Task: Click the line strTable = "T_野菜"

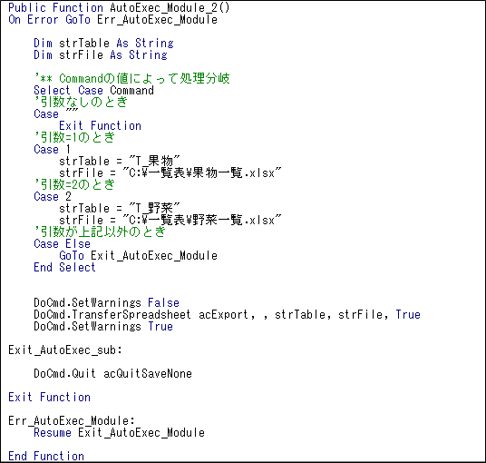Action: click(120, 208)
